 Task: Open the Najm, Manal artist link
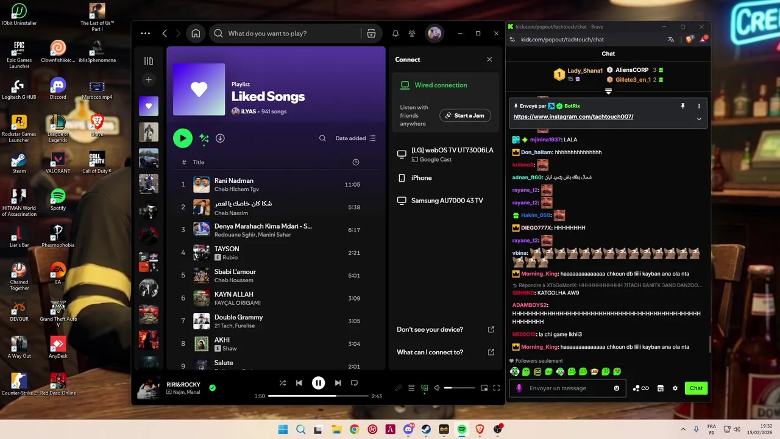point(186,392)
